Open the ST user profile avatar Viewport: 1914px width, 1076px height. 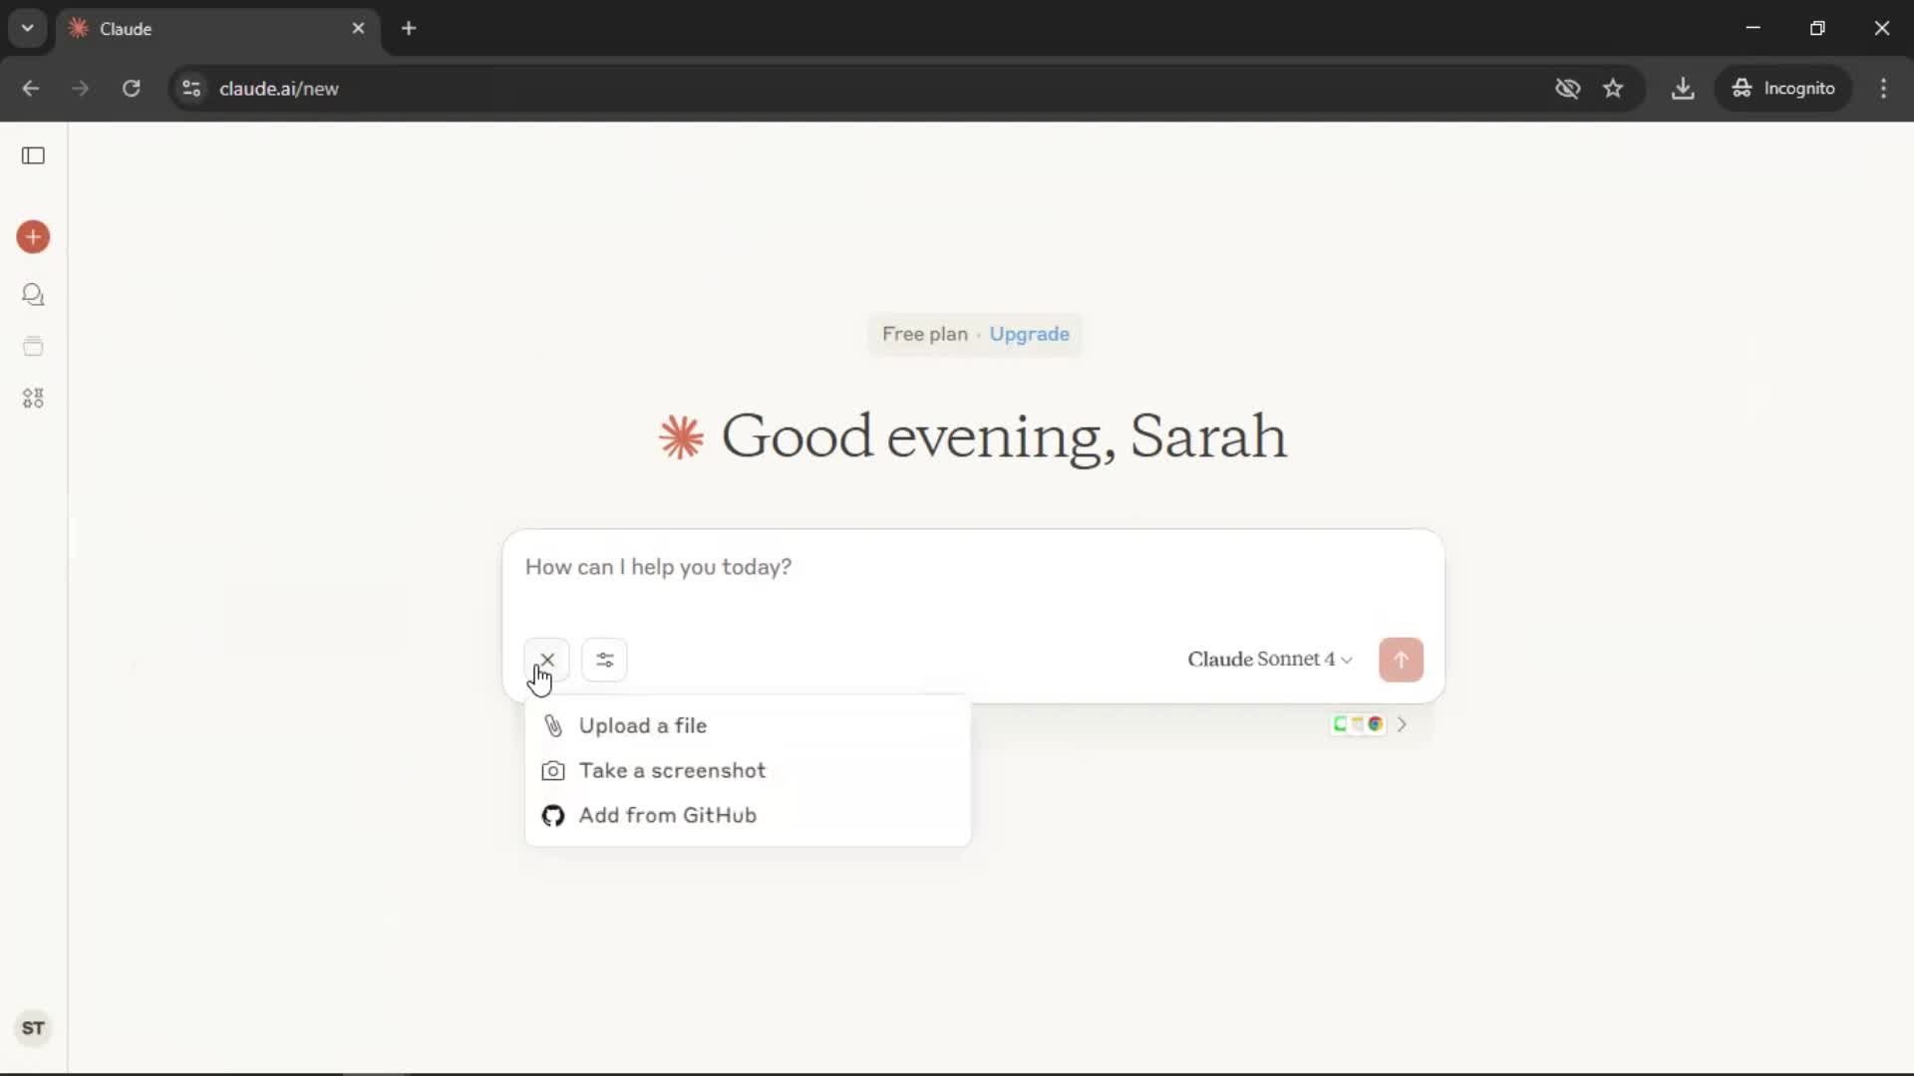click(33, 1028)
